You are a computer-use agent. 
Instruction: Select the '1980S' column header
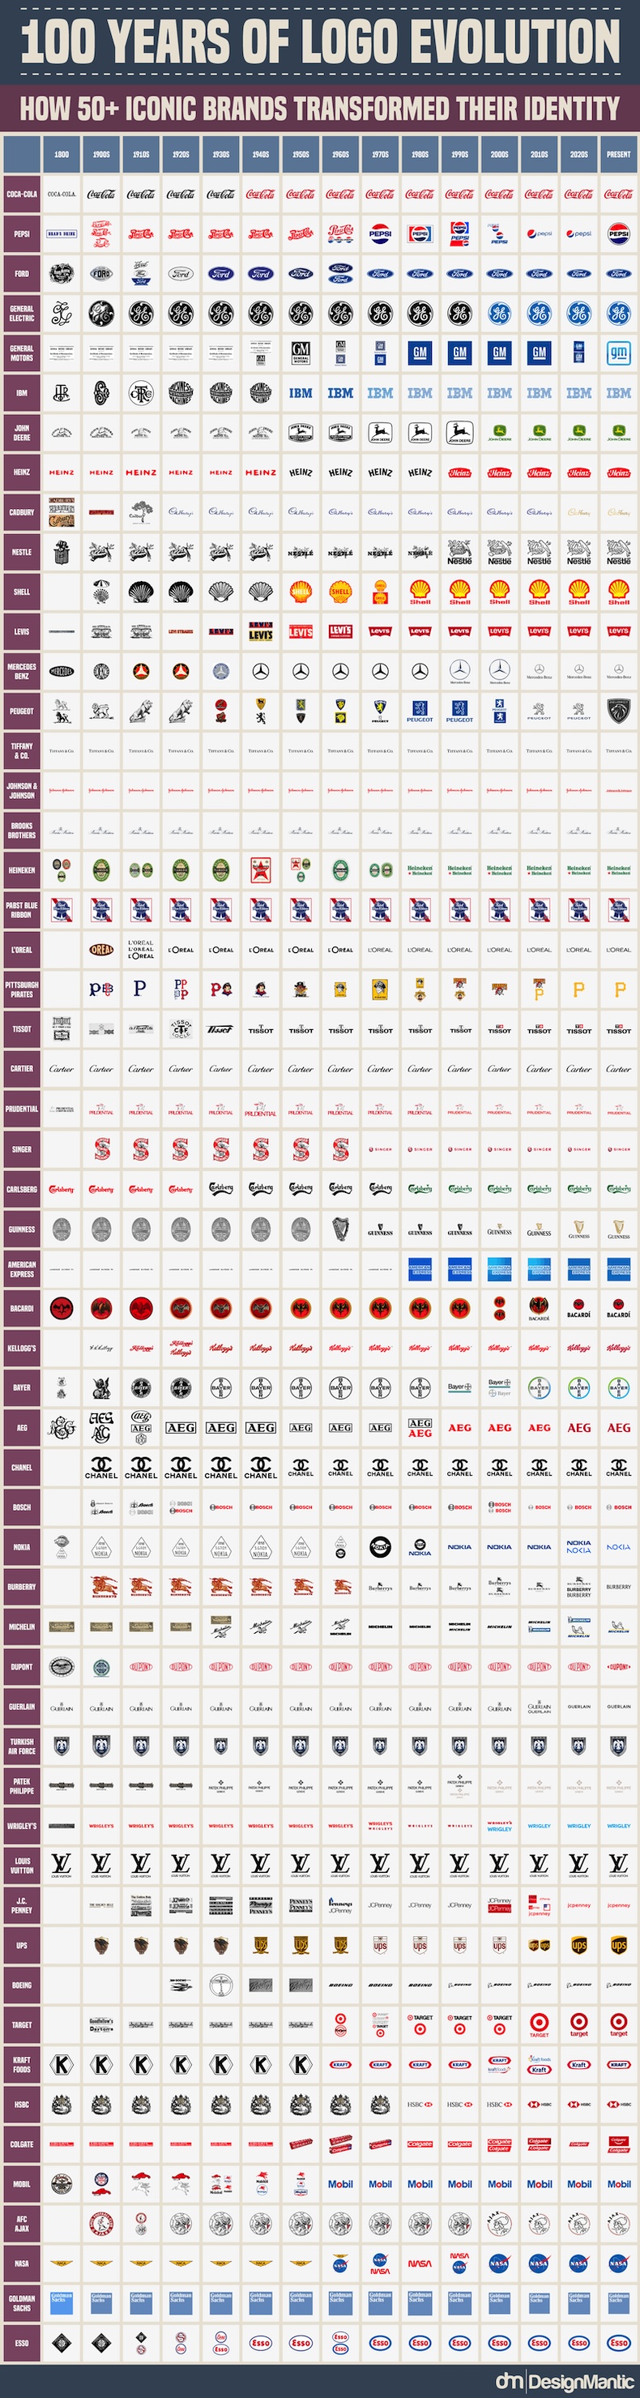pos(420,155)
